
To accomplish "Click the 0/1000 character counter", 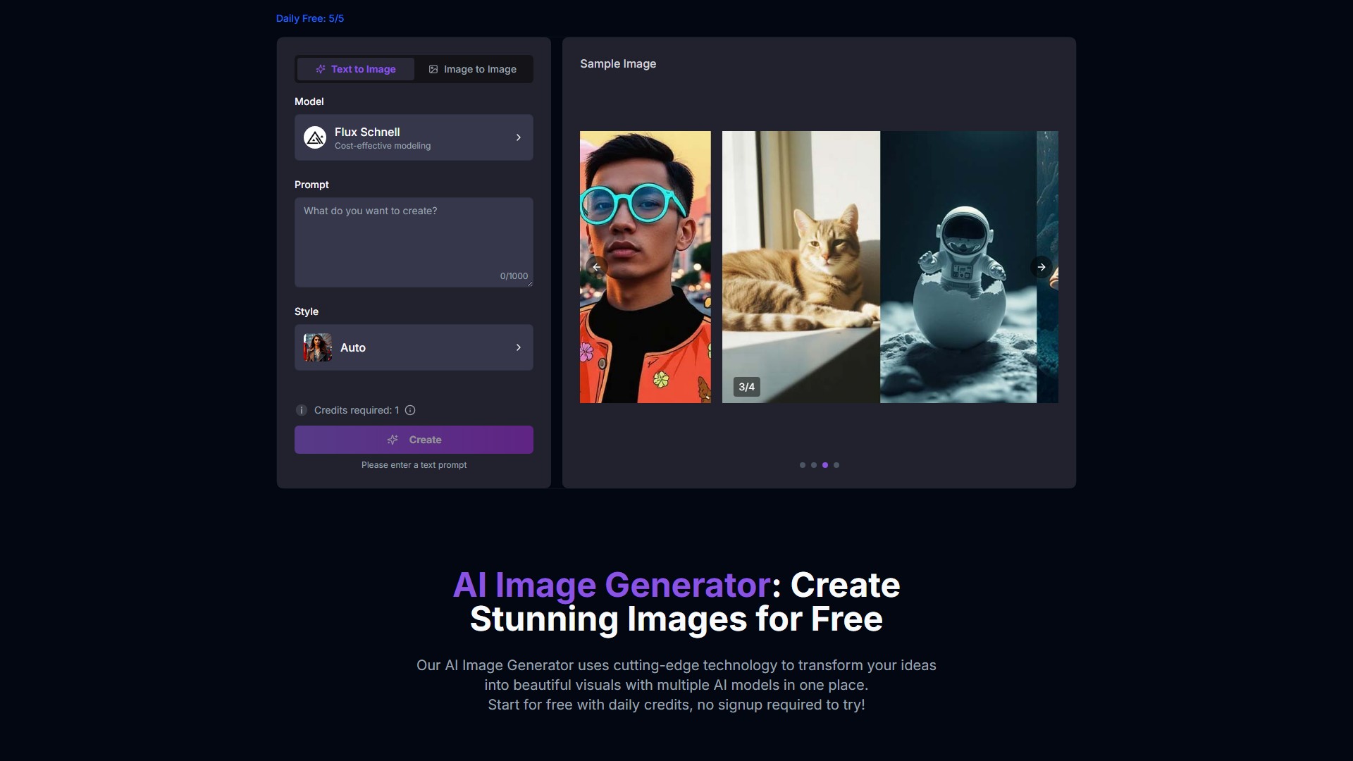I will click(514, 276).
